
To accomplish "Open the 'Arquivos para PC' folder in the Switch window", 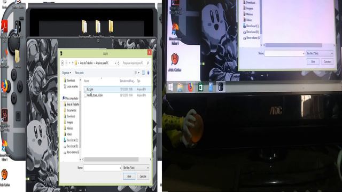I will [84, 29].
